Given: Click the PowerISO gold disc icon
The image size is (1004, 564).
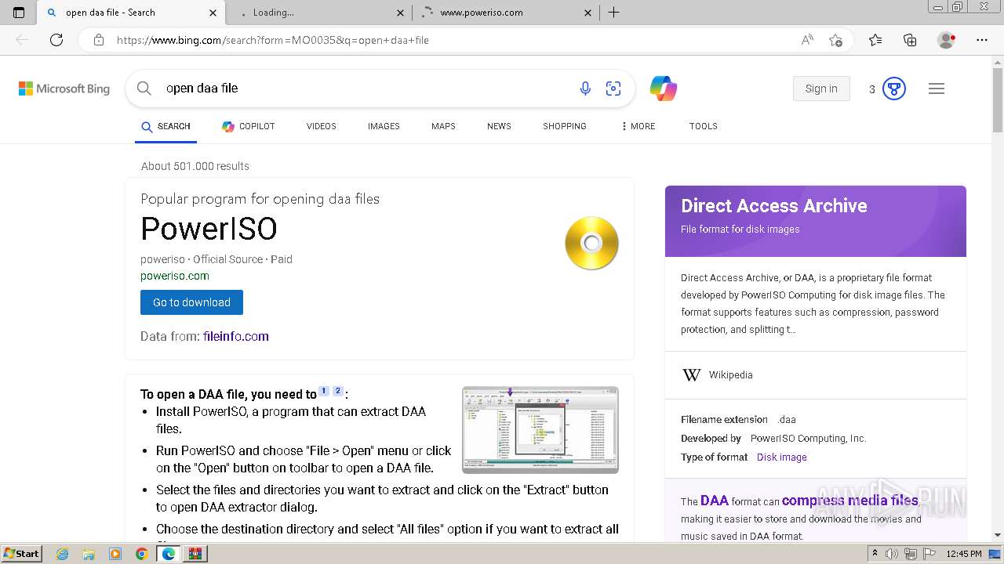Looking at the screenshot, I should click(592, 244).
